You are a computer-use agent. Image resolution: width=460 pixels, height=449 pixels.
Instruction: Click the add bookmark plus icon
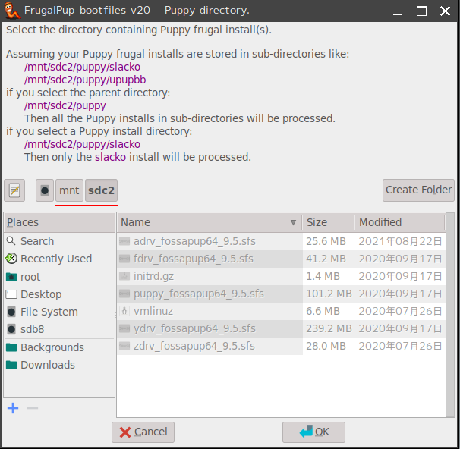(13, 409)
